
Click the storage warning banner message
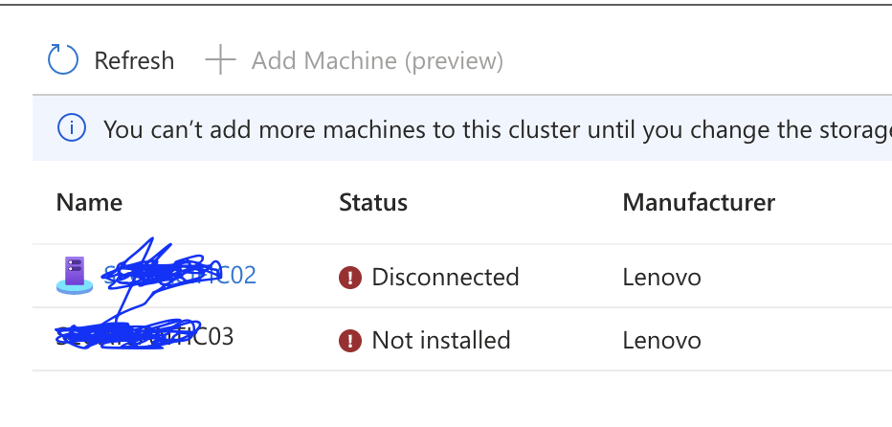click(x=497, y=130)
